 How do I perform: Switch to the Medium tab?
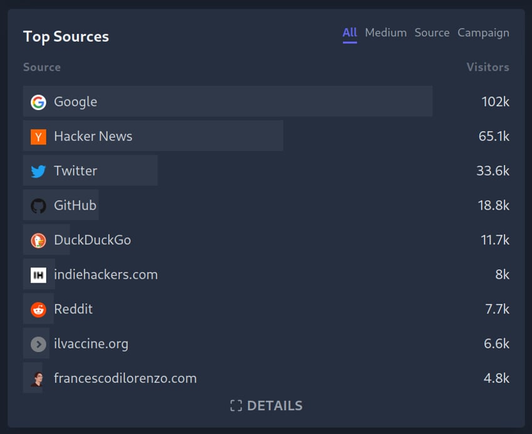[x=386, y=33]
